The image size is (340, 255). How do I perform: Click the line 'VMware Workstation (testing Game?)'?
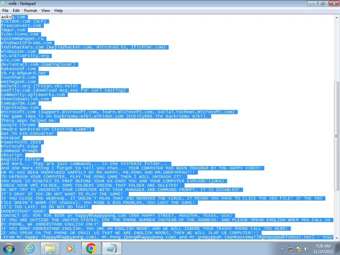(46, 129)
